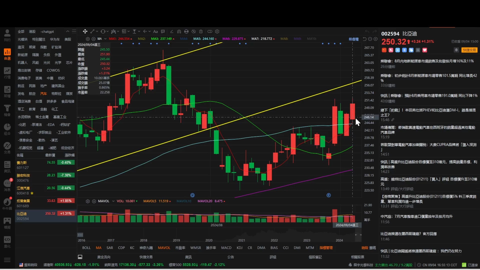
Task: Toggle MA1 moving average line visibility
Action: click(120, 39)
